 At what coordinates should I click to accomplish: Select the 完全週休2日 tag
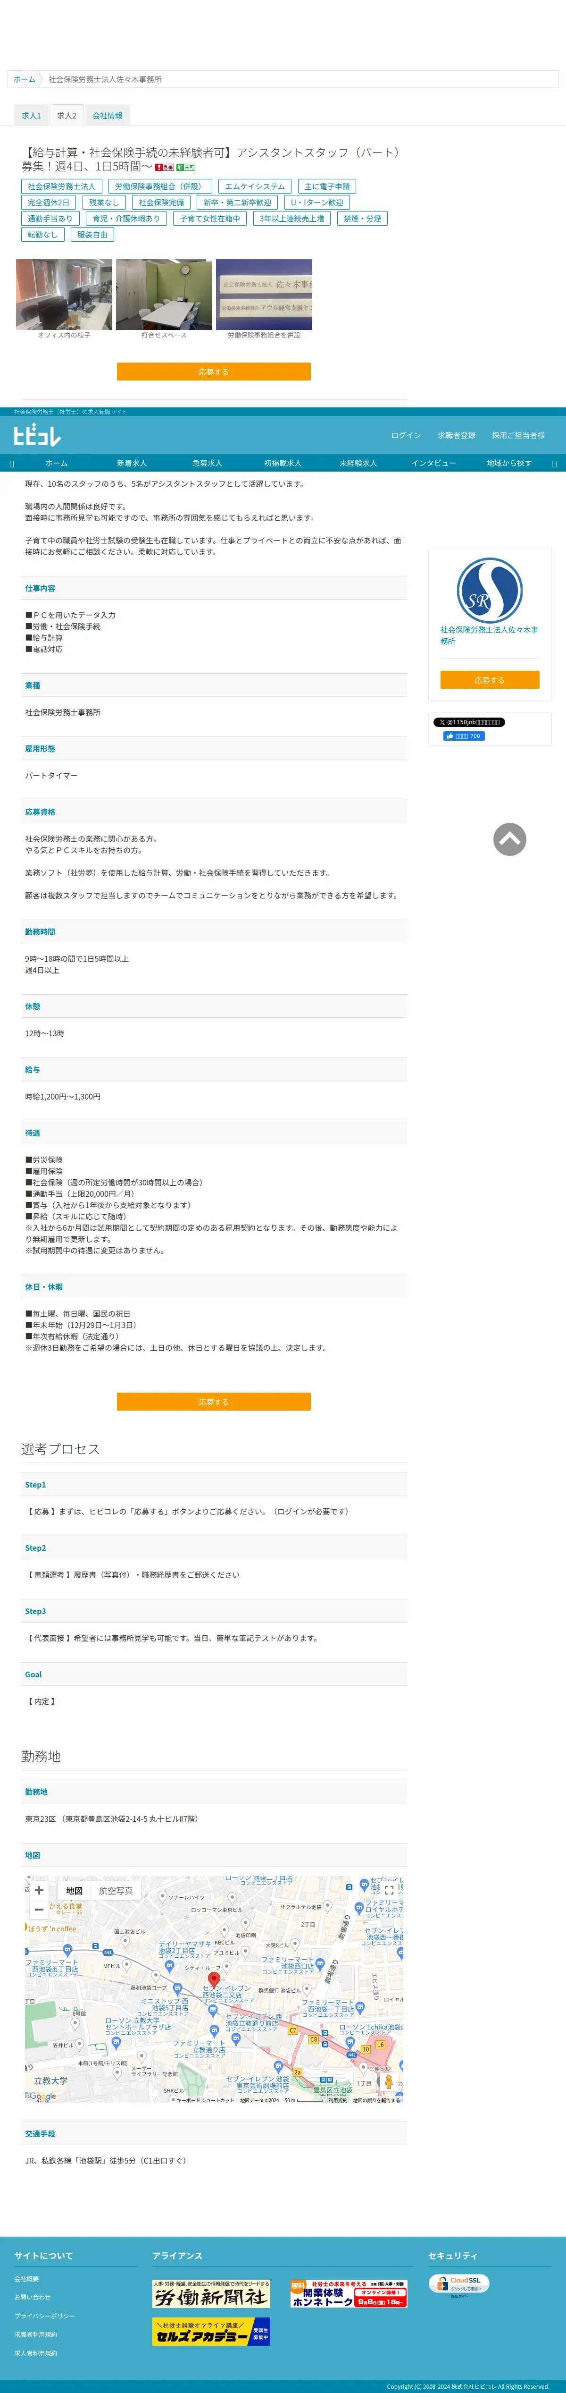(48, 203)
